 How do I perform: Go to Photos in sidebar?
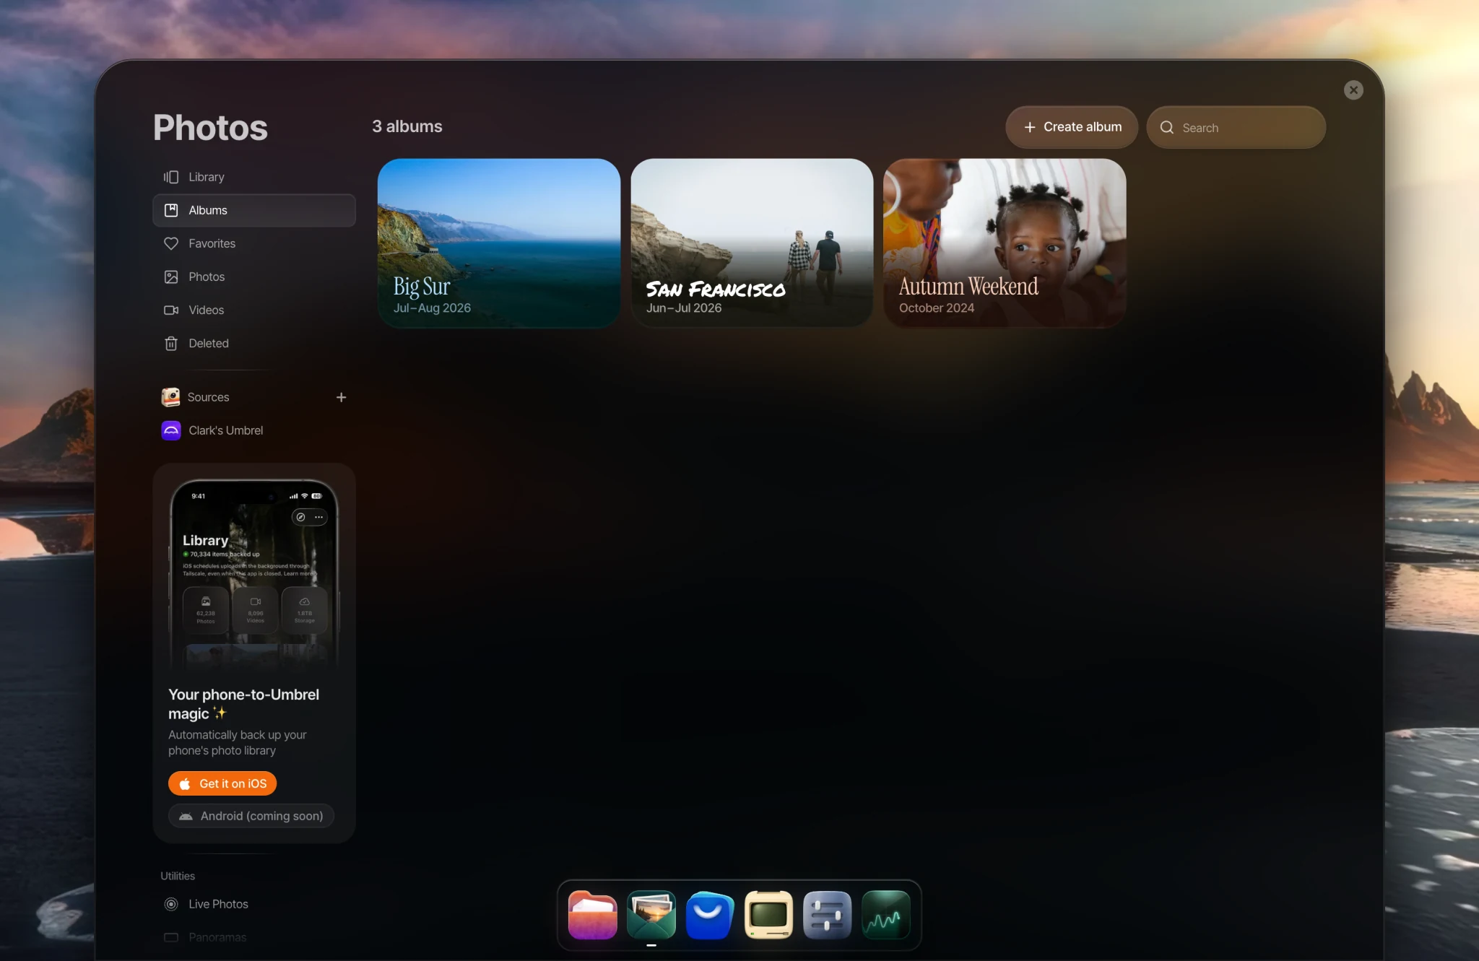tap(254, 277)
